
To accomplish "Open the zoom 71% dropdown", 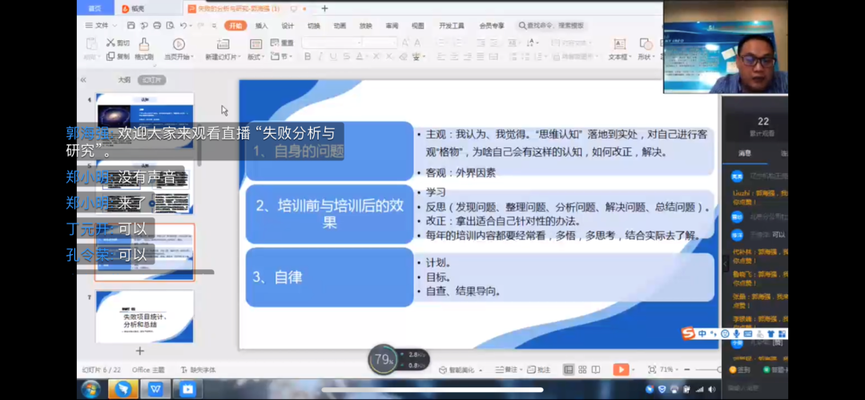I will [669, 370].
